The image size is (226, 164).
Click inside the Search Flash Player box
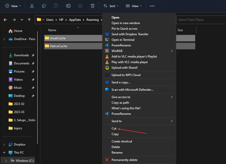click(x=200, y=20)
